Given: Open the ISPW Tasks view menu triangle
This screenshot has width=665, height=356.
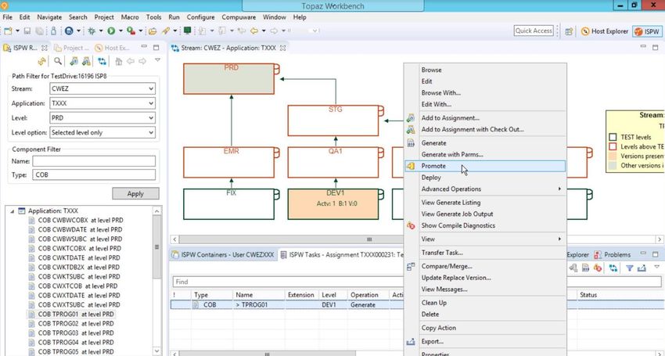Looking at the screenshot, I should click(x=656, y=267).
